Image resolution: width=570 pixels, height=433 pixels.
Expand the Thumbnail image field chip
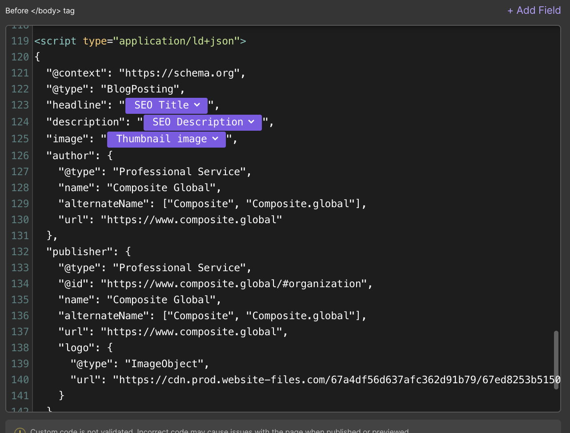click(166, 139)
